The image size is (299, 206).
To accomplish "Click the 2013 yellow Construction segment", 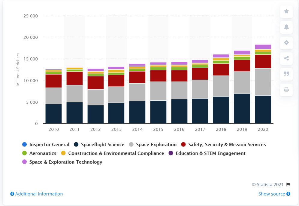I will [x=116, y=71].
